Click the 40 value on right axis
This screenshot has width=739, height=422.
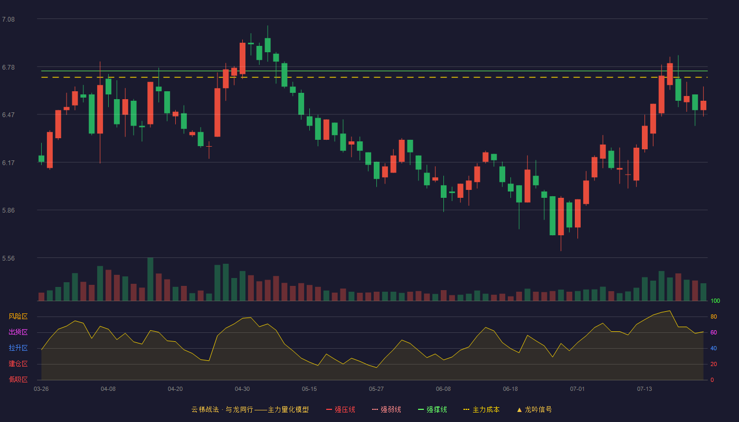pyautogui.click(x=714, y=348)
